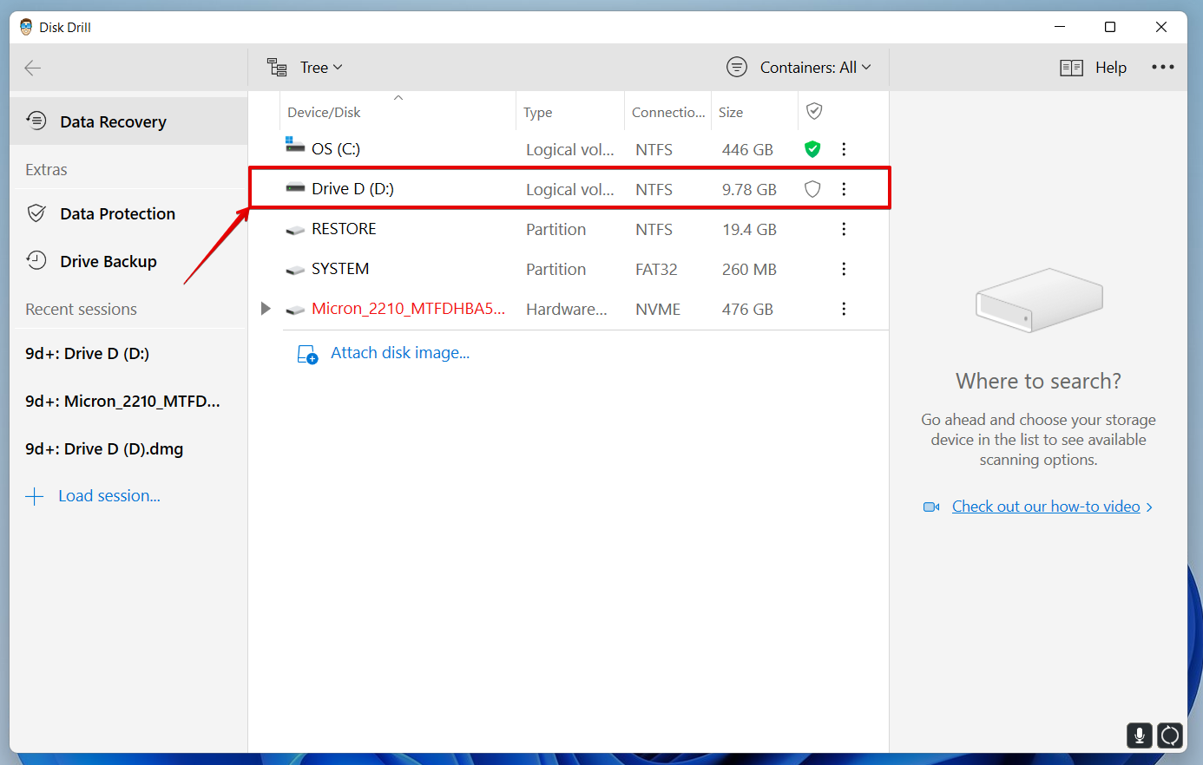Image resolution: width=1203 pixels, height=765 pixels.
Task: Click the circular refresh icon at bottom right
Action: point(1170,736)
